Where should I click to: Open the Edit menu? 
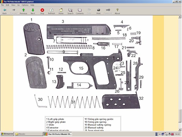8,5
